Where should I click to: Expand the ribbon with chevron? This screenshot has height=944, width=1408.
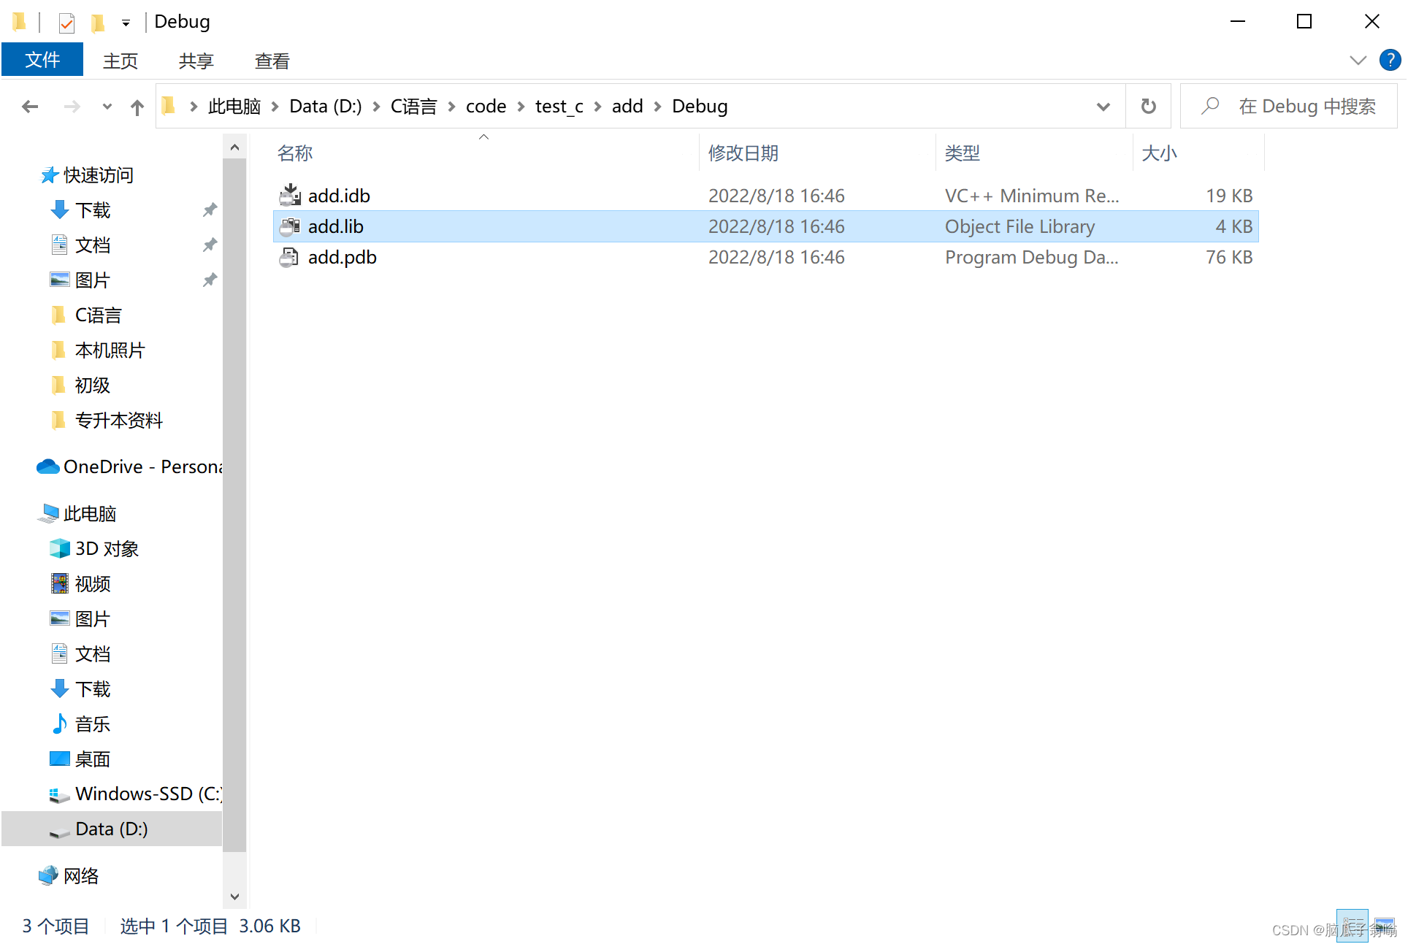(1358, 60)
